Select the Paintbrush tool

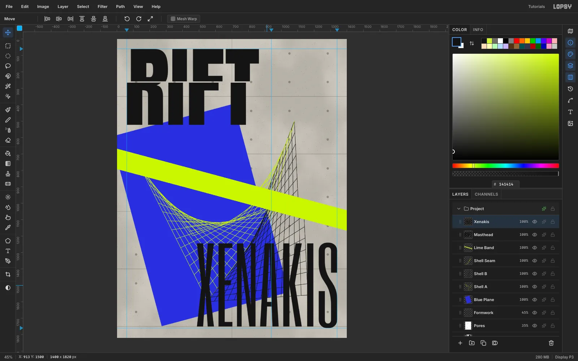tap(8, 110)
